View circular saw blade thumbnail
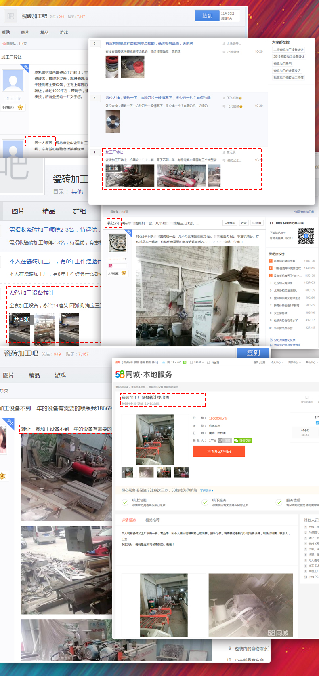Image resolution: width=319 pixels, height=676 pixels. pos(113,121)
